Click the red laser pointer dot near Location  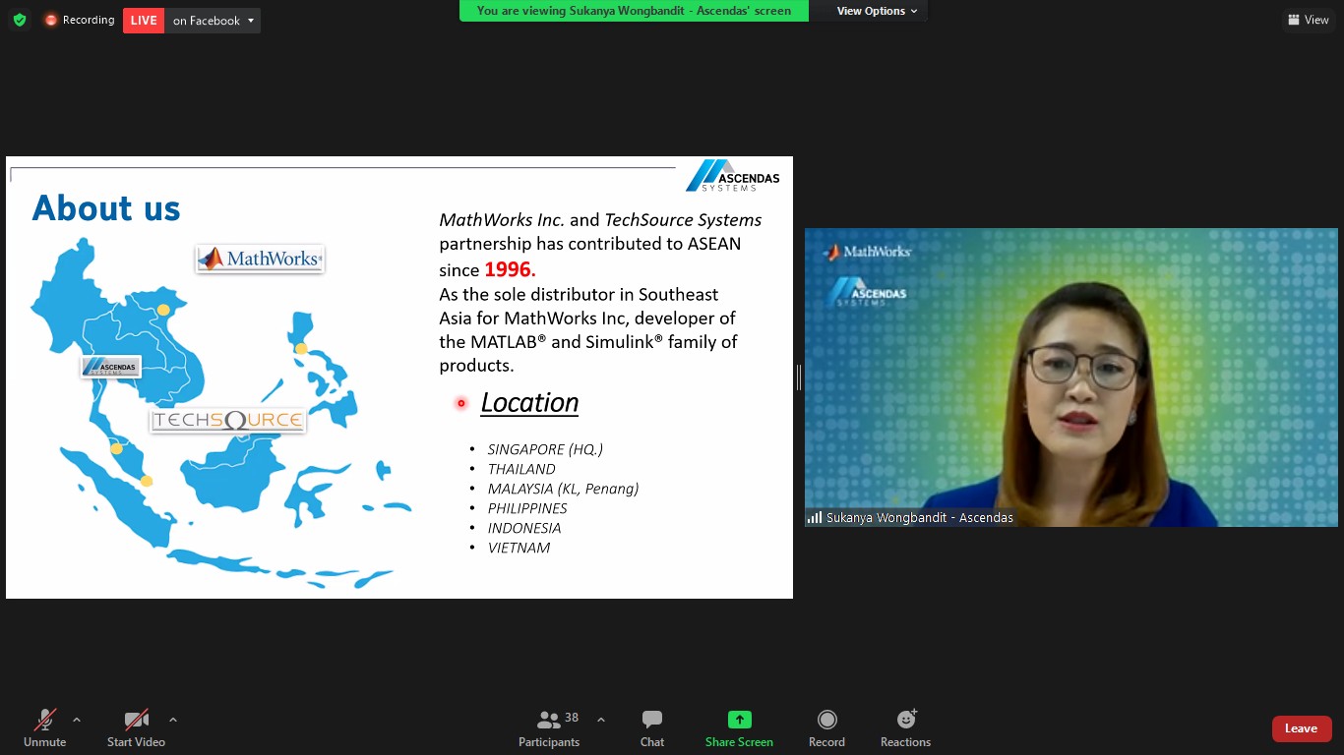tap(460, 403)
